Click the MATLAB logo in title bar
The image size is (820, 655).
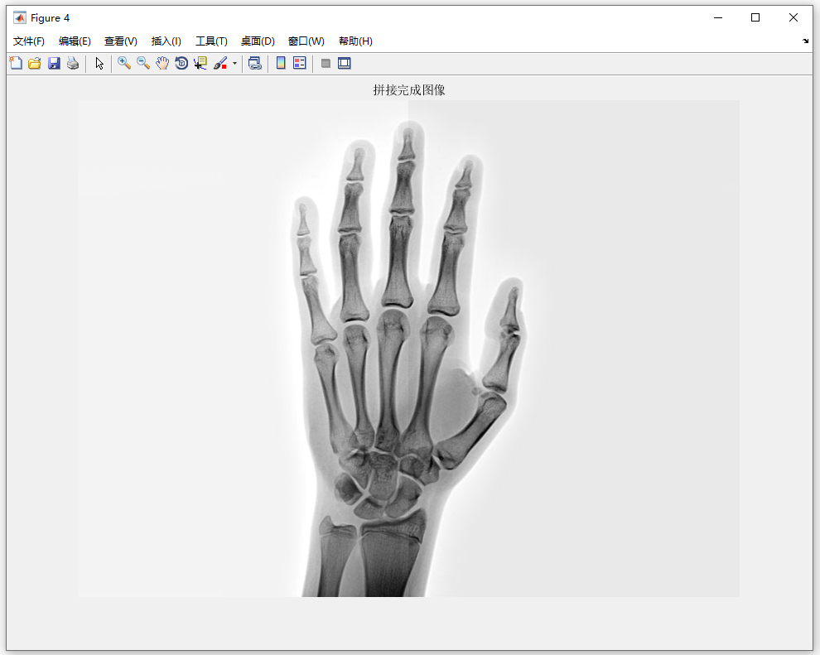coord(19,17)
